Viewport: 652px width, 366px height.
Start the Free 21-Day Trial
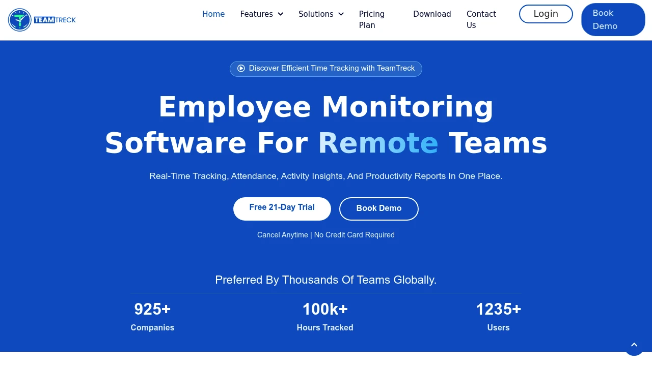point(282,208)
